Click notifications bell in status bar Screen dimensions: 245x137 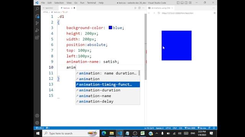click(x=214, y=128)
